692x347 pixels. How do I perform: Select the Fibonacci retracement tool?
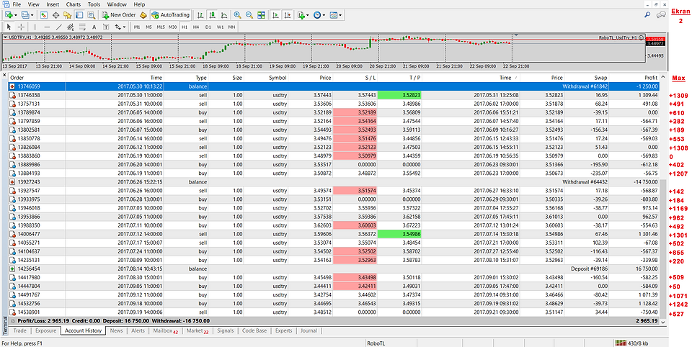[x=82, y=27]
